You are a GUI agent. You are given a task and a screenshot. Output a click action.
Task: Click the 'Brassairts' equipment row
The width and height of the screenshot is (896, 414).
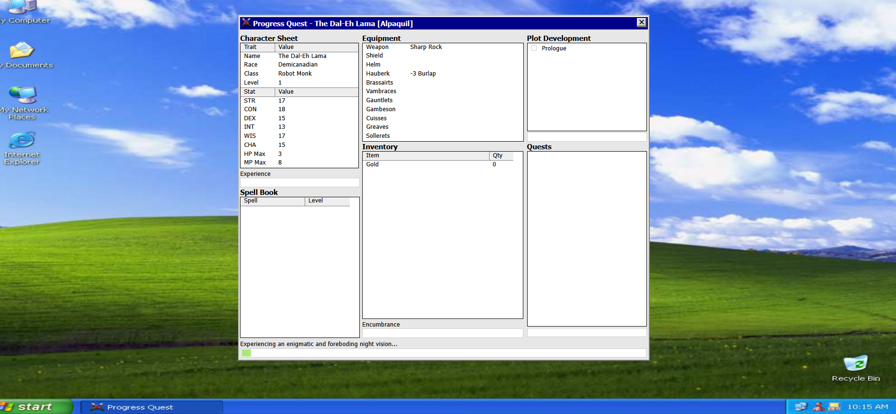379,83
